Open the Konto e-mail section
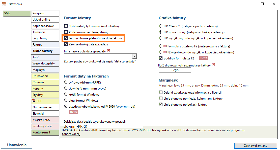 point(45,132)
